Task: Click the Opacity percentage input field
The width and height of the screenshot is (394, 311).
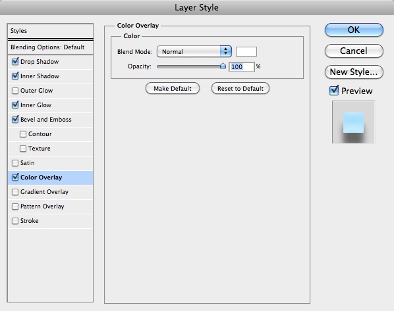Action: pos(242,66)
